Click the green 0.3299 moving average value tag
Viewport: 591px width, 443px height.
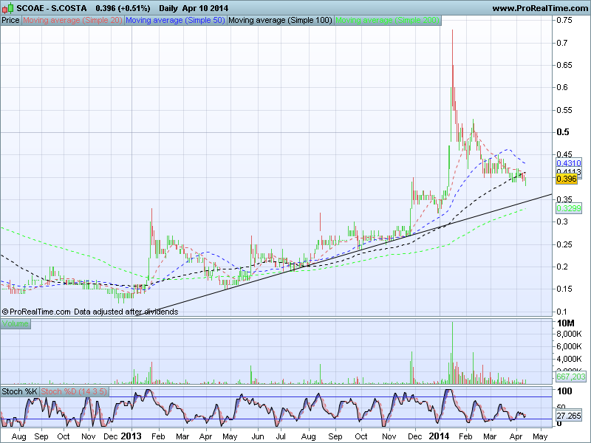567,209
